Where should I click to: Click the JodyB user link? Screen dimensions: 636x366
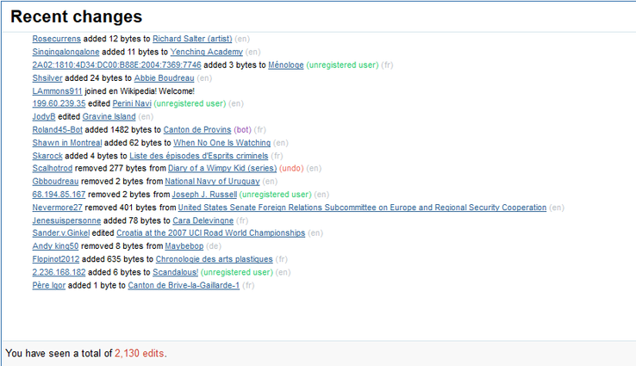44,116
